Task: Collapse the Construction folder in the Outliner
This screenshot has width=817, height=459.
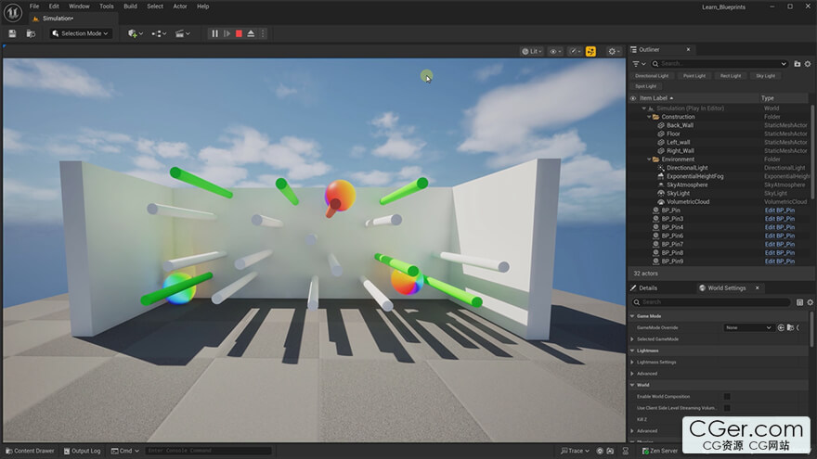Action: [647, 117]
